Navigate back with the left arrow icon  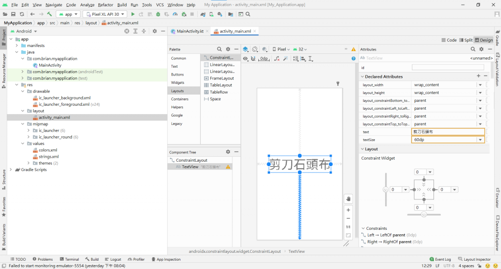click(x=32, y=14)
